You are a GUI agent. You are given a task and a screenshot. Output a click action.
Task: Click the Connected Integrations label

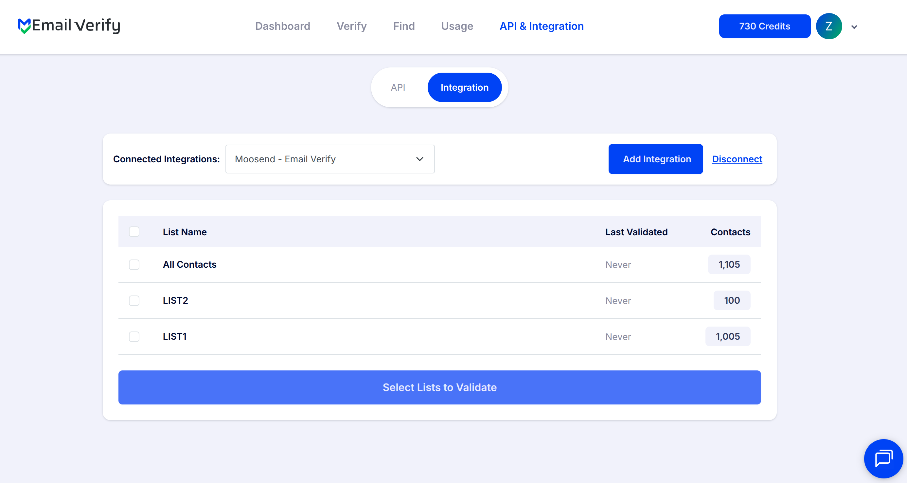[x=166, y=159]
